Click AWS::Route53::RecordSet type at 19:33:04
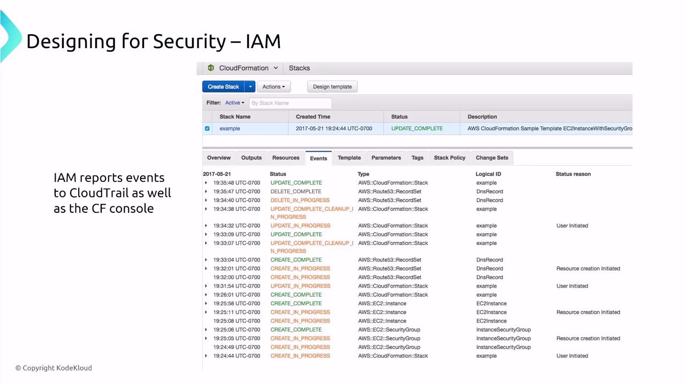 click(390, 260)
